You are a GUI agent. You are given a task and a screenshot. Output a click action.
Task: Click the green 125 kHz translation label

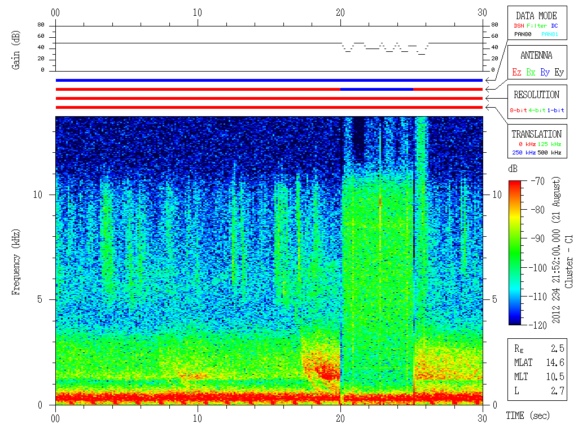(x=549, y=144)
